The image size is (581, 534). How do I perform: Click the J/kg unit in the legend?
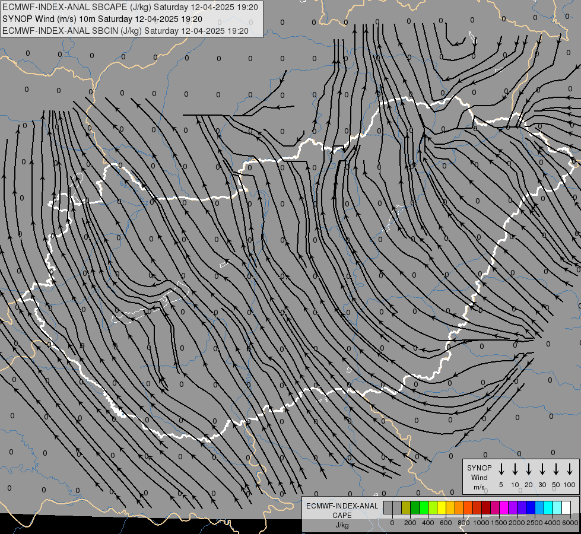click(342, 525)
